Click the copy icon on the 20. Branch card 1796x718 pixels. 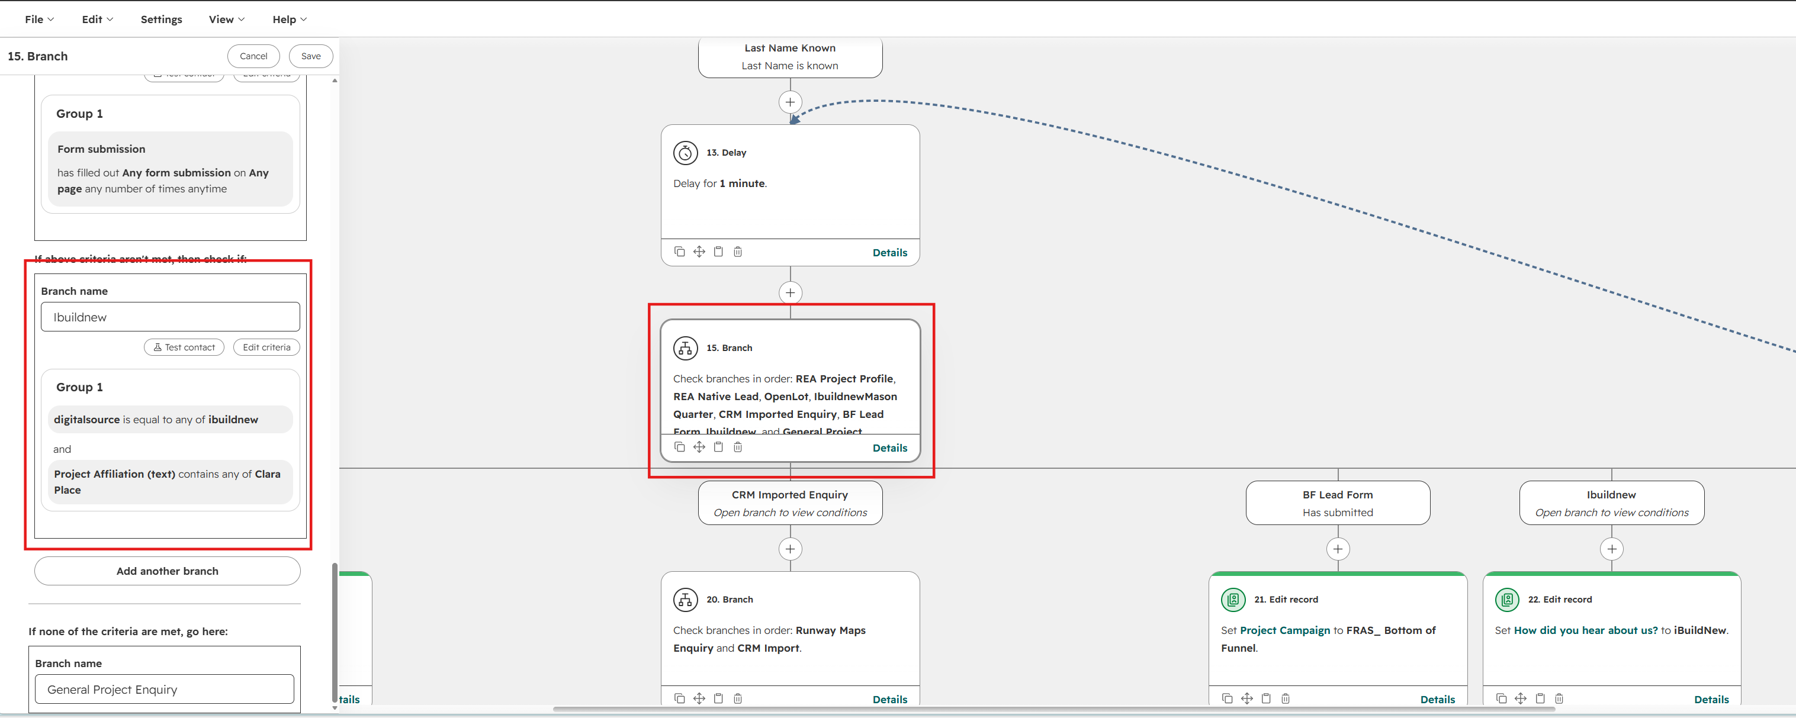[679, 698]
